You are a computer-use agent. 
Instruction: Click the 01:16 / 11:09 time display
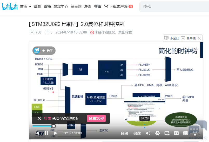(72, 133)
